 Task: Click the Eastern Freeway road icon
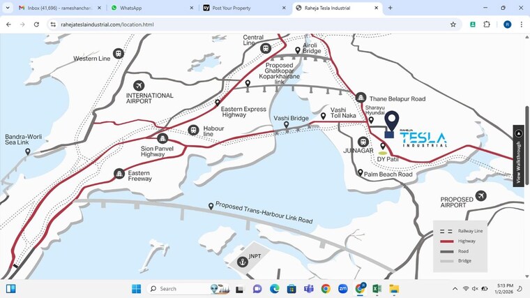(x=119, y=174)
